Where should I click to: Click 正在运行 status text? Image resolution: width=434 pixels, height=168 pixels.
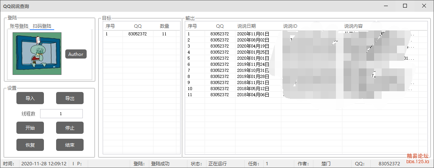coord(218,163)
